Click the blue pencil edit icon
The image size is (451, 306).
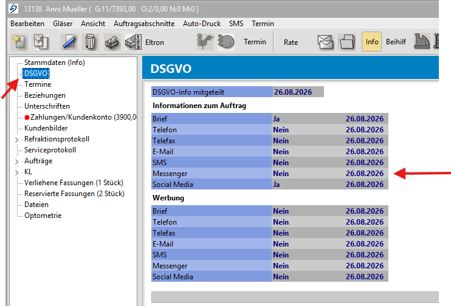click(x=69, y=42)
